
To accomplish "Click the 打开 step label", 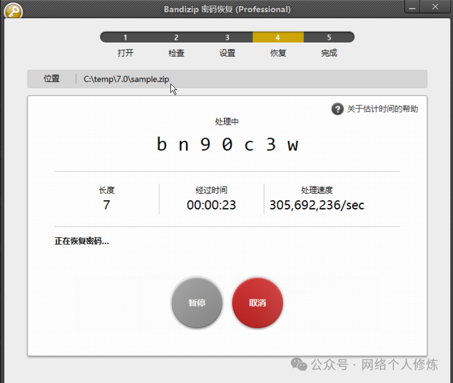I will pyautogui.click(x=125, y=53).
